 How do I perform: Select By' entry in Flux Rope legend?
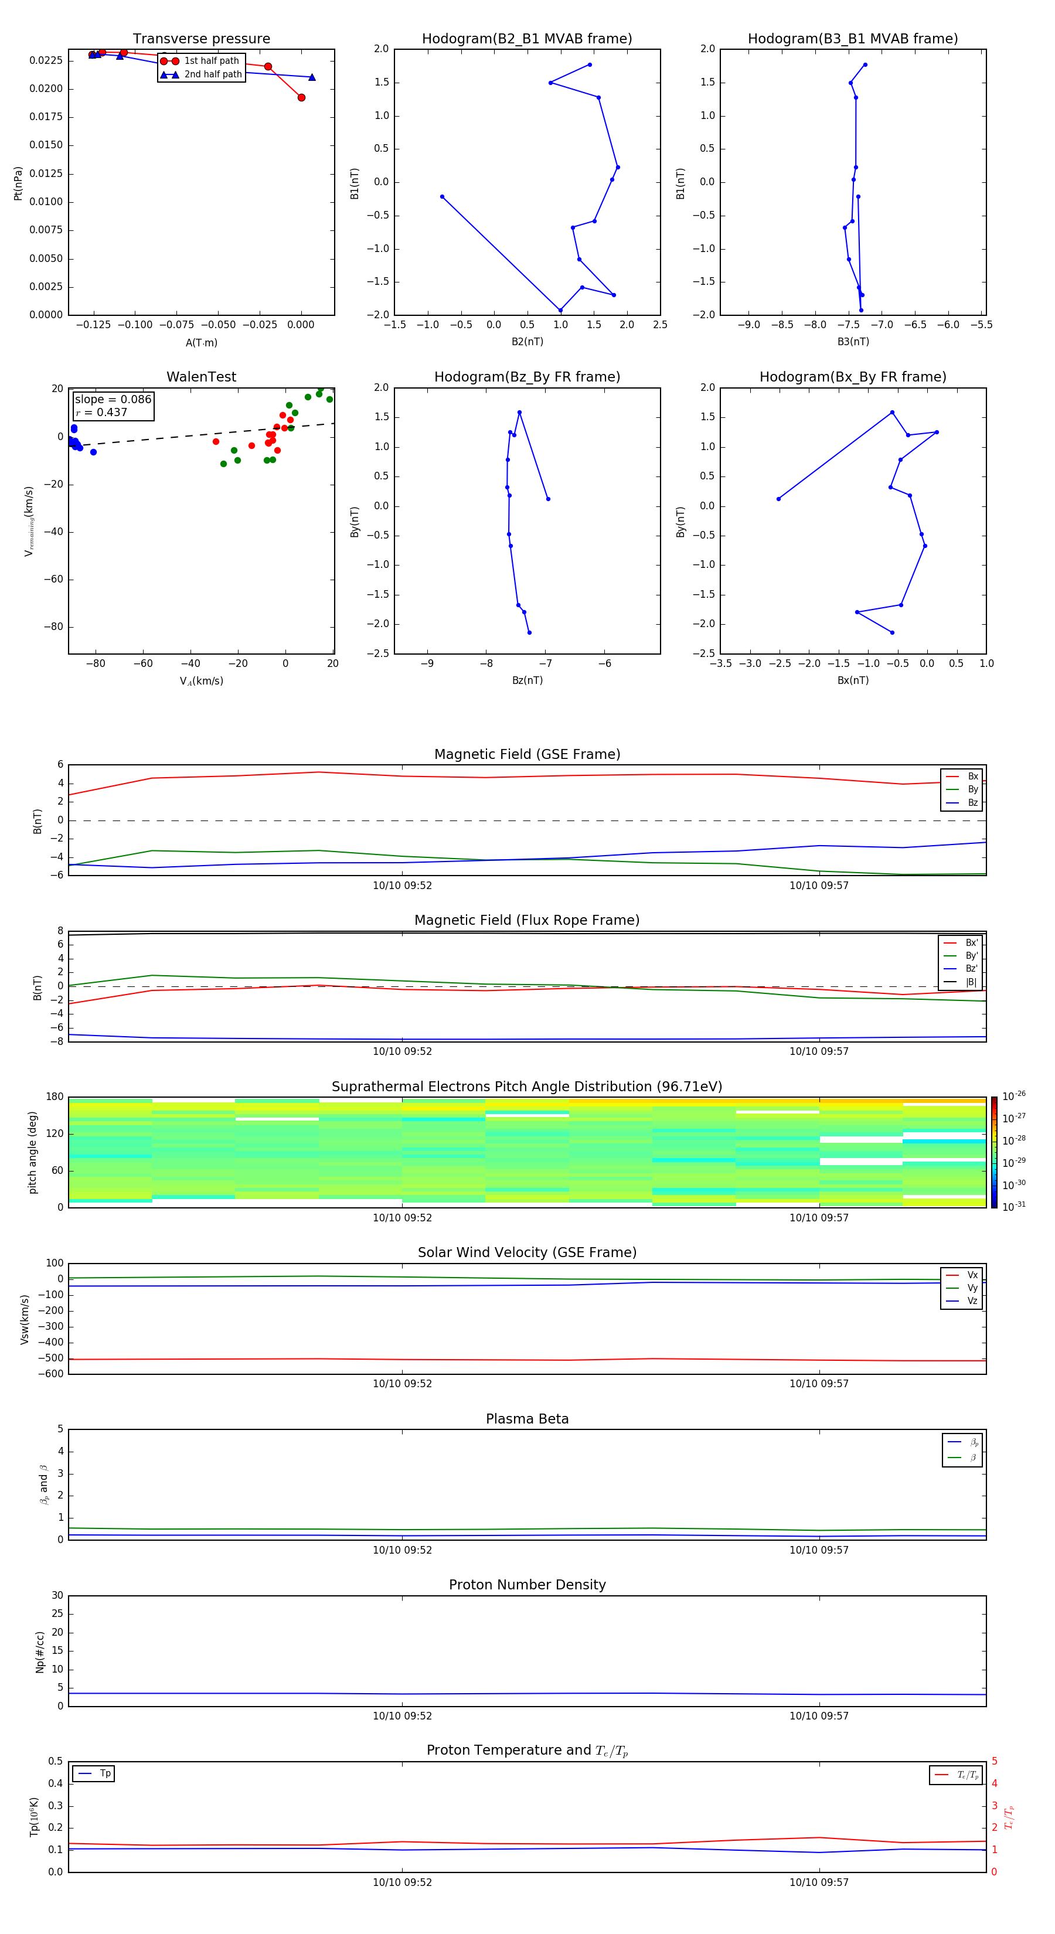point(961,956)
